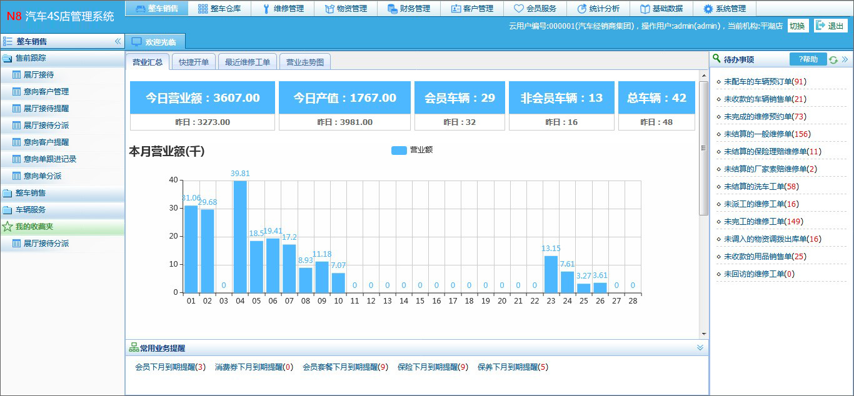
Task: Click the refresh icon in 待办事项 panel
Action: 833,60
